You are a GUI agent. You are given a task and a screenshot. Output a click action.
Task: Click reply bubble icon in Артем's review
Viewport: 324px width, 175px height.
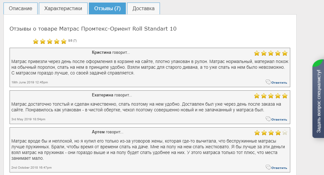click(268, 167)
